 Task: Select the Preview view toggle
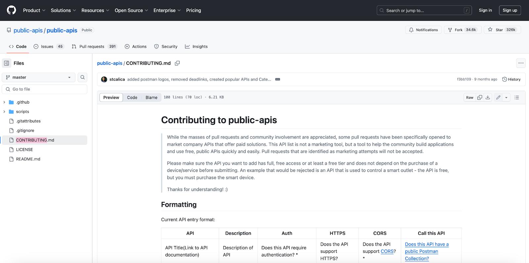pyautogui.click(x=111, y=97)
